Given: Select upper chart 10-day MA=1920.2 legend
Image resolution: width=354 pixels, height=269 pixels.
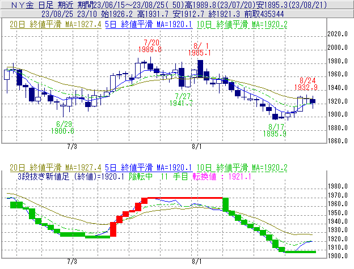Looking at the screenshot, I should click(242, 24).
